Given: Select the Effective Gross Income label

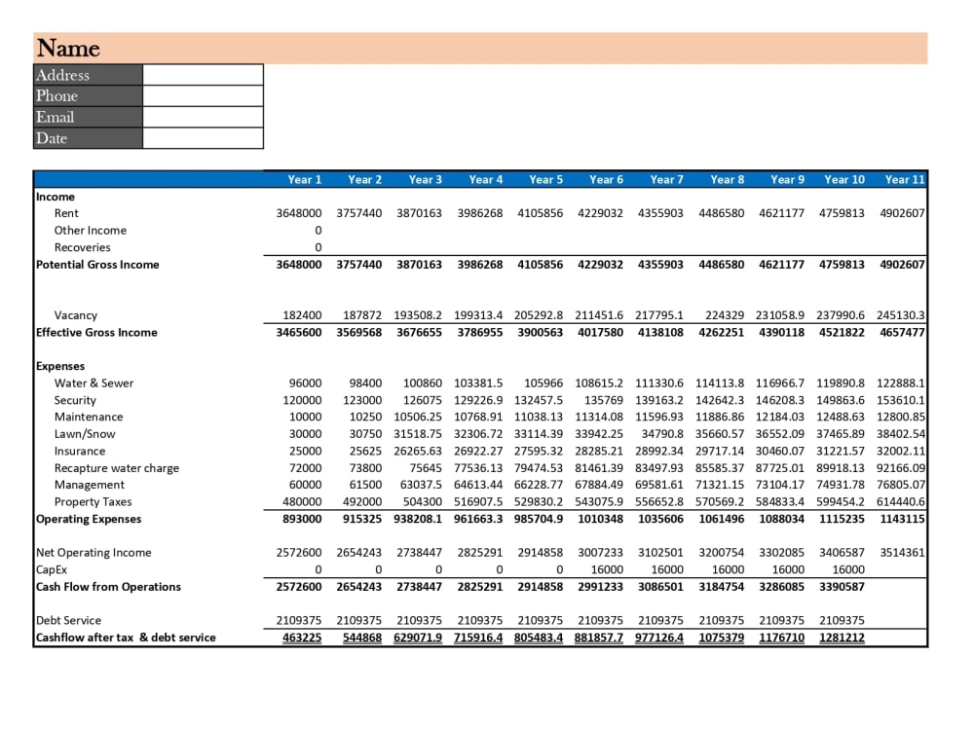Looking at the screenshot, I should (x=96, y=332).
